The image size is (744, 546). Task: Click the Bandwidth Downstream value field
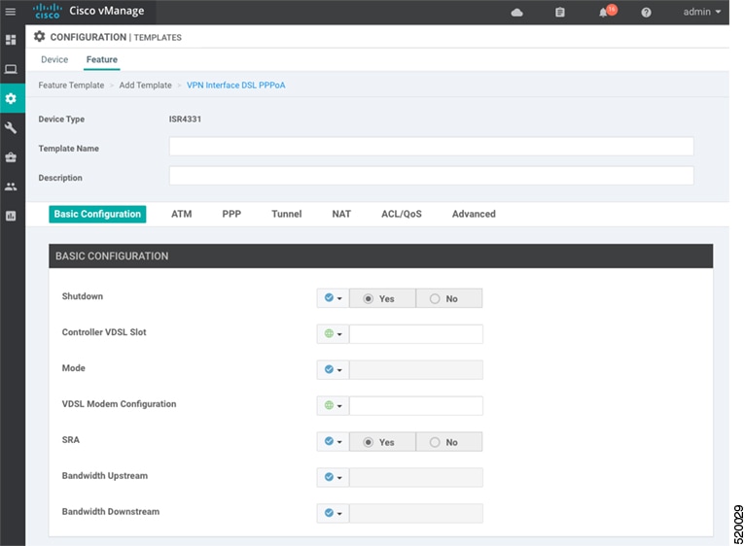(x=416, y=513)
